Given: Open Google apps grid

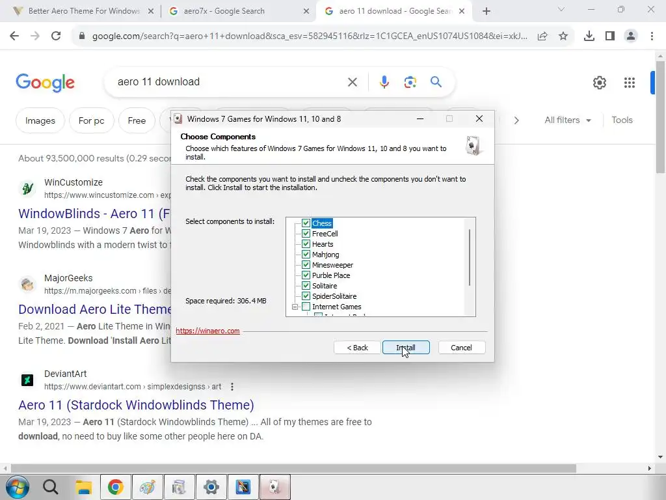Looking at the screenshot, I should pyautogui.click(x=630, y=83).
